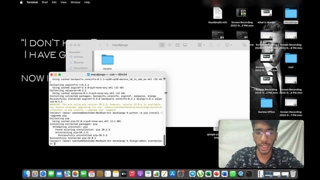The width and height of the screenshot is (320, 180).
Task: Go forward in Finder window
Action: point(107,45)
